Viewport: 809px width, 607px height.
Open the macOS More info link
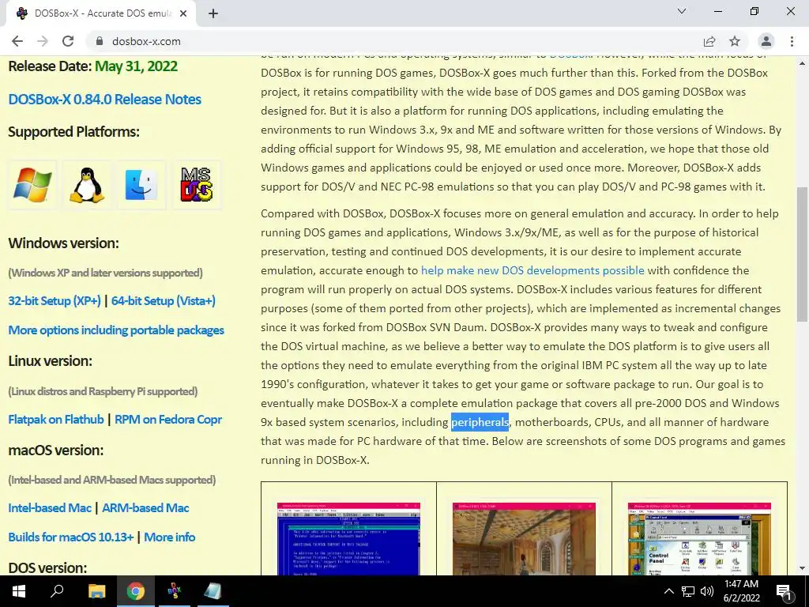coord(170,537)
